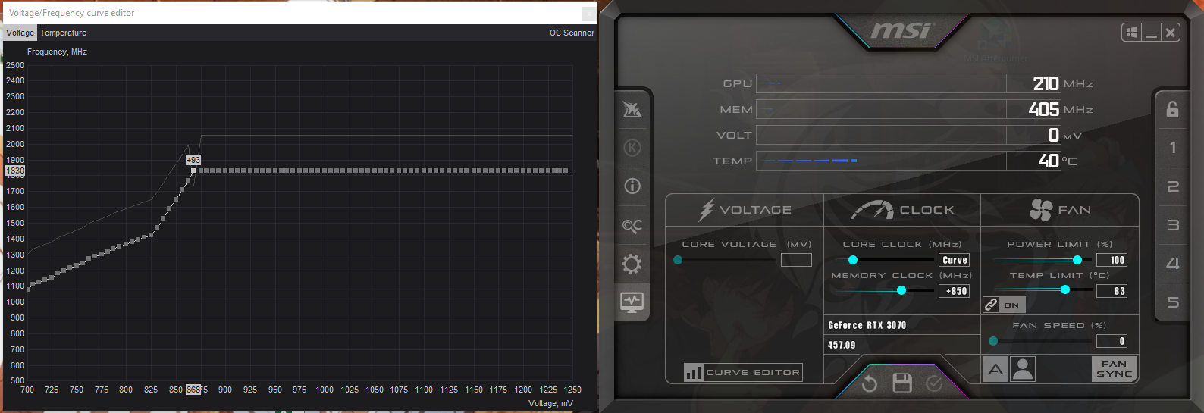1204x413 pixels.
Task: Click OC Scanner in curve editor
Action: (572, 33)
